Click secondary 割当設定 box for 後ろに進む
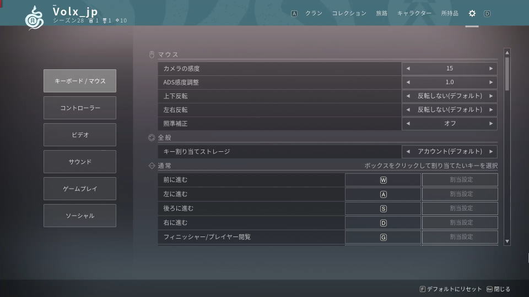This screenshot has width=529, height=297. 460,208
